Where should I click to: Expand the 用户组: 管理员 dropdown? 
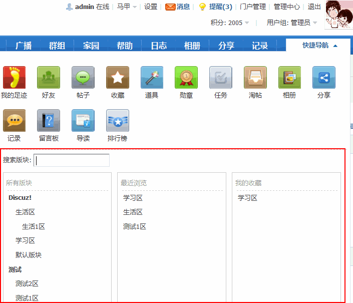pos(292,23)
